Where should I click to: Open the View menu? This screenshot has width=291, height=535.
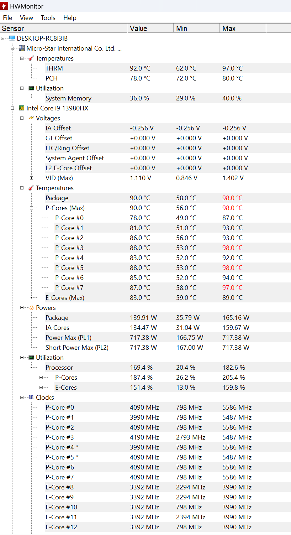click(x=26, y=18)
